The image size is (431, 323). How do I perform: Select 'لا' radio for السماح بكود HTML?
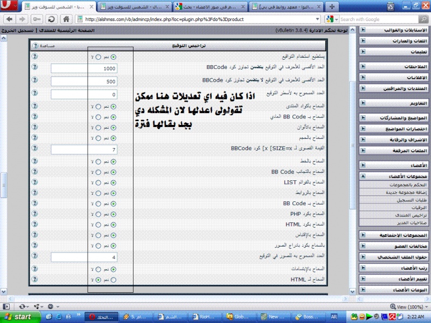tap(98, 224)
